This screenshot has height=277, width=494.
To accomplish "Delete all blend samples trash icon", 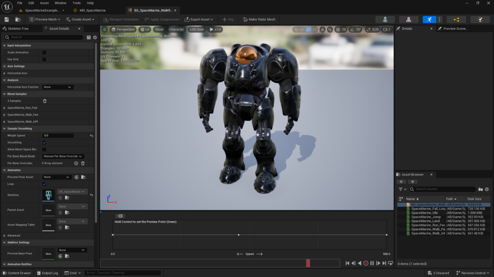I will [45, 101].
